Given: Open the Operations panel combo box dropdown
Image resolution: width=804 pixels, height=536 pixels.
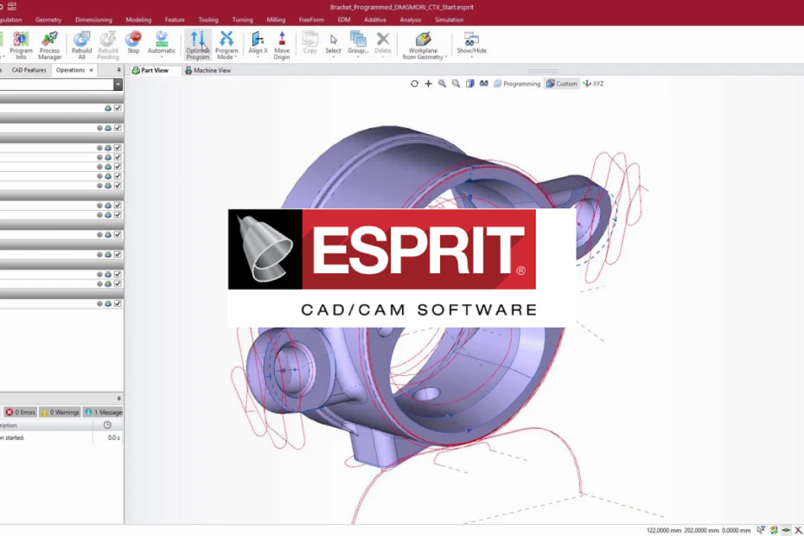Looking at the screenshot, I should click(x=118, y=84).
